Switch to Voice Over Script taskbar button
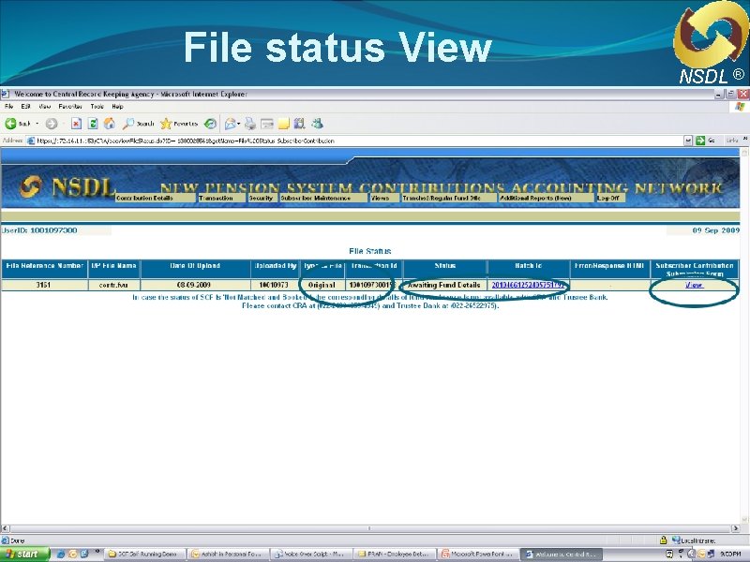 coord(311,554)
